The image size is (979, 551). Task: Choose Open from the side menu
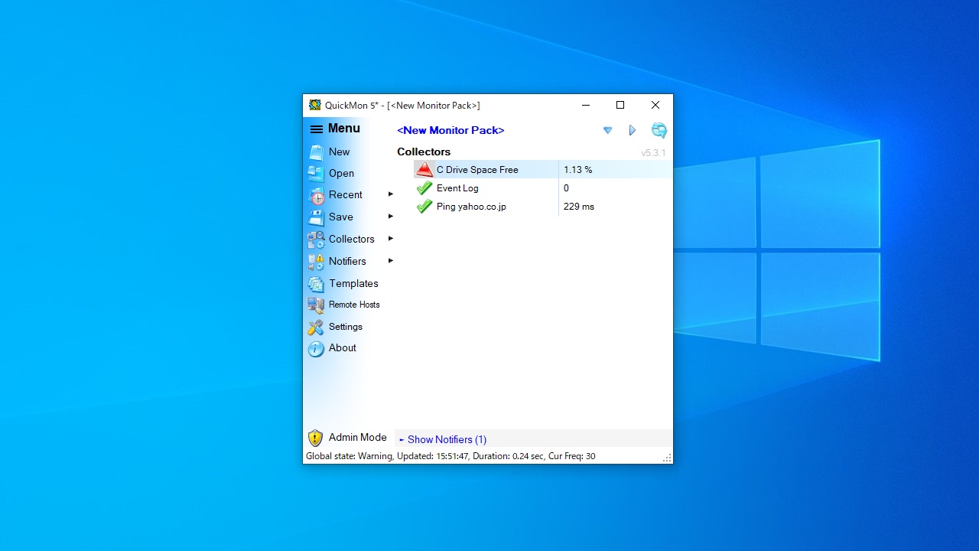click(x=341, y=174)
